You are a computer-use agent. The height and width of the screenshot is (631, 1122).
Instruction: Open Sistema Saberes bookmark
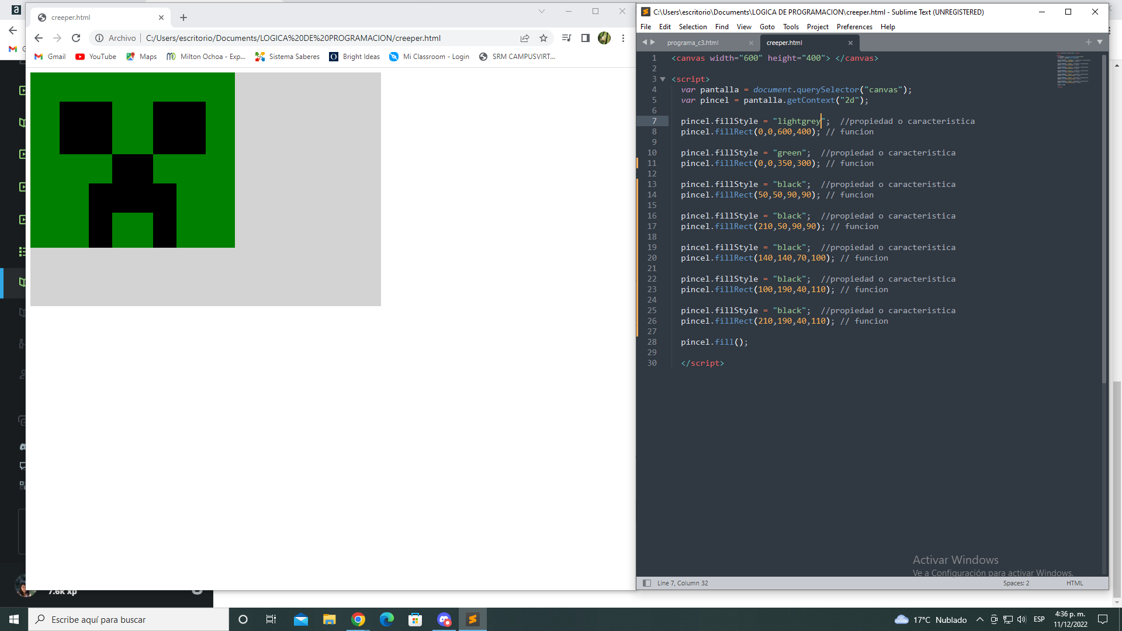click(x=288, y=57)
